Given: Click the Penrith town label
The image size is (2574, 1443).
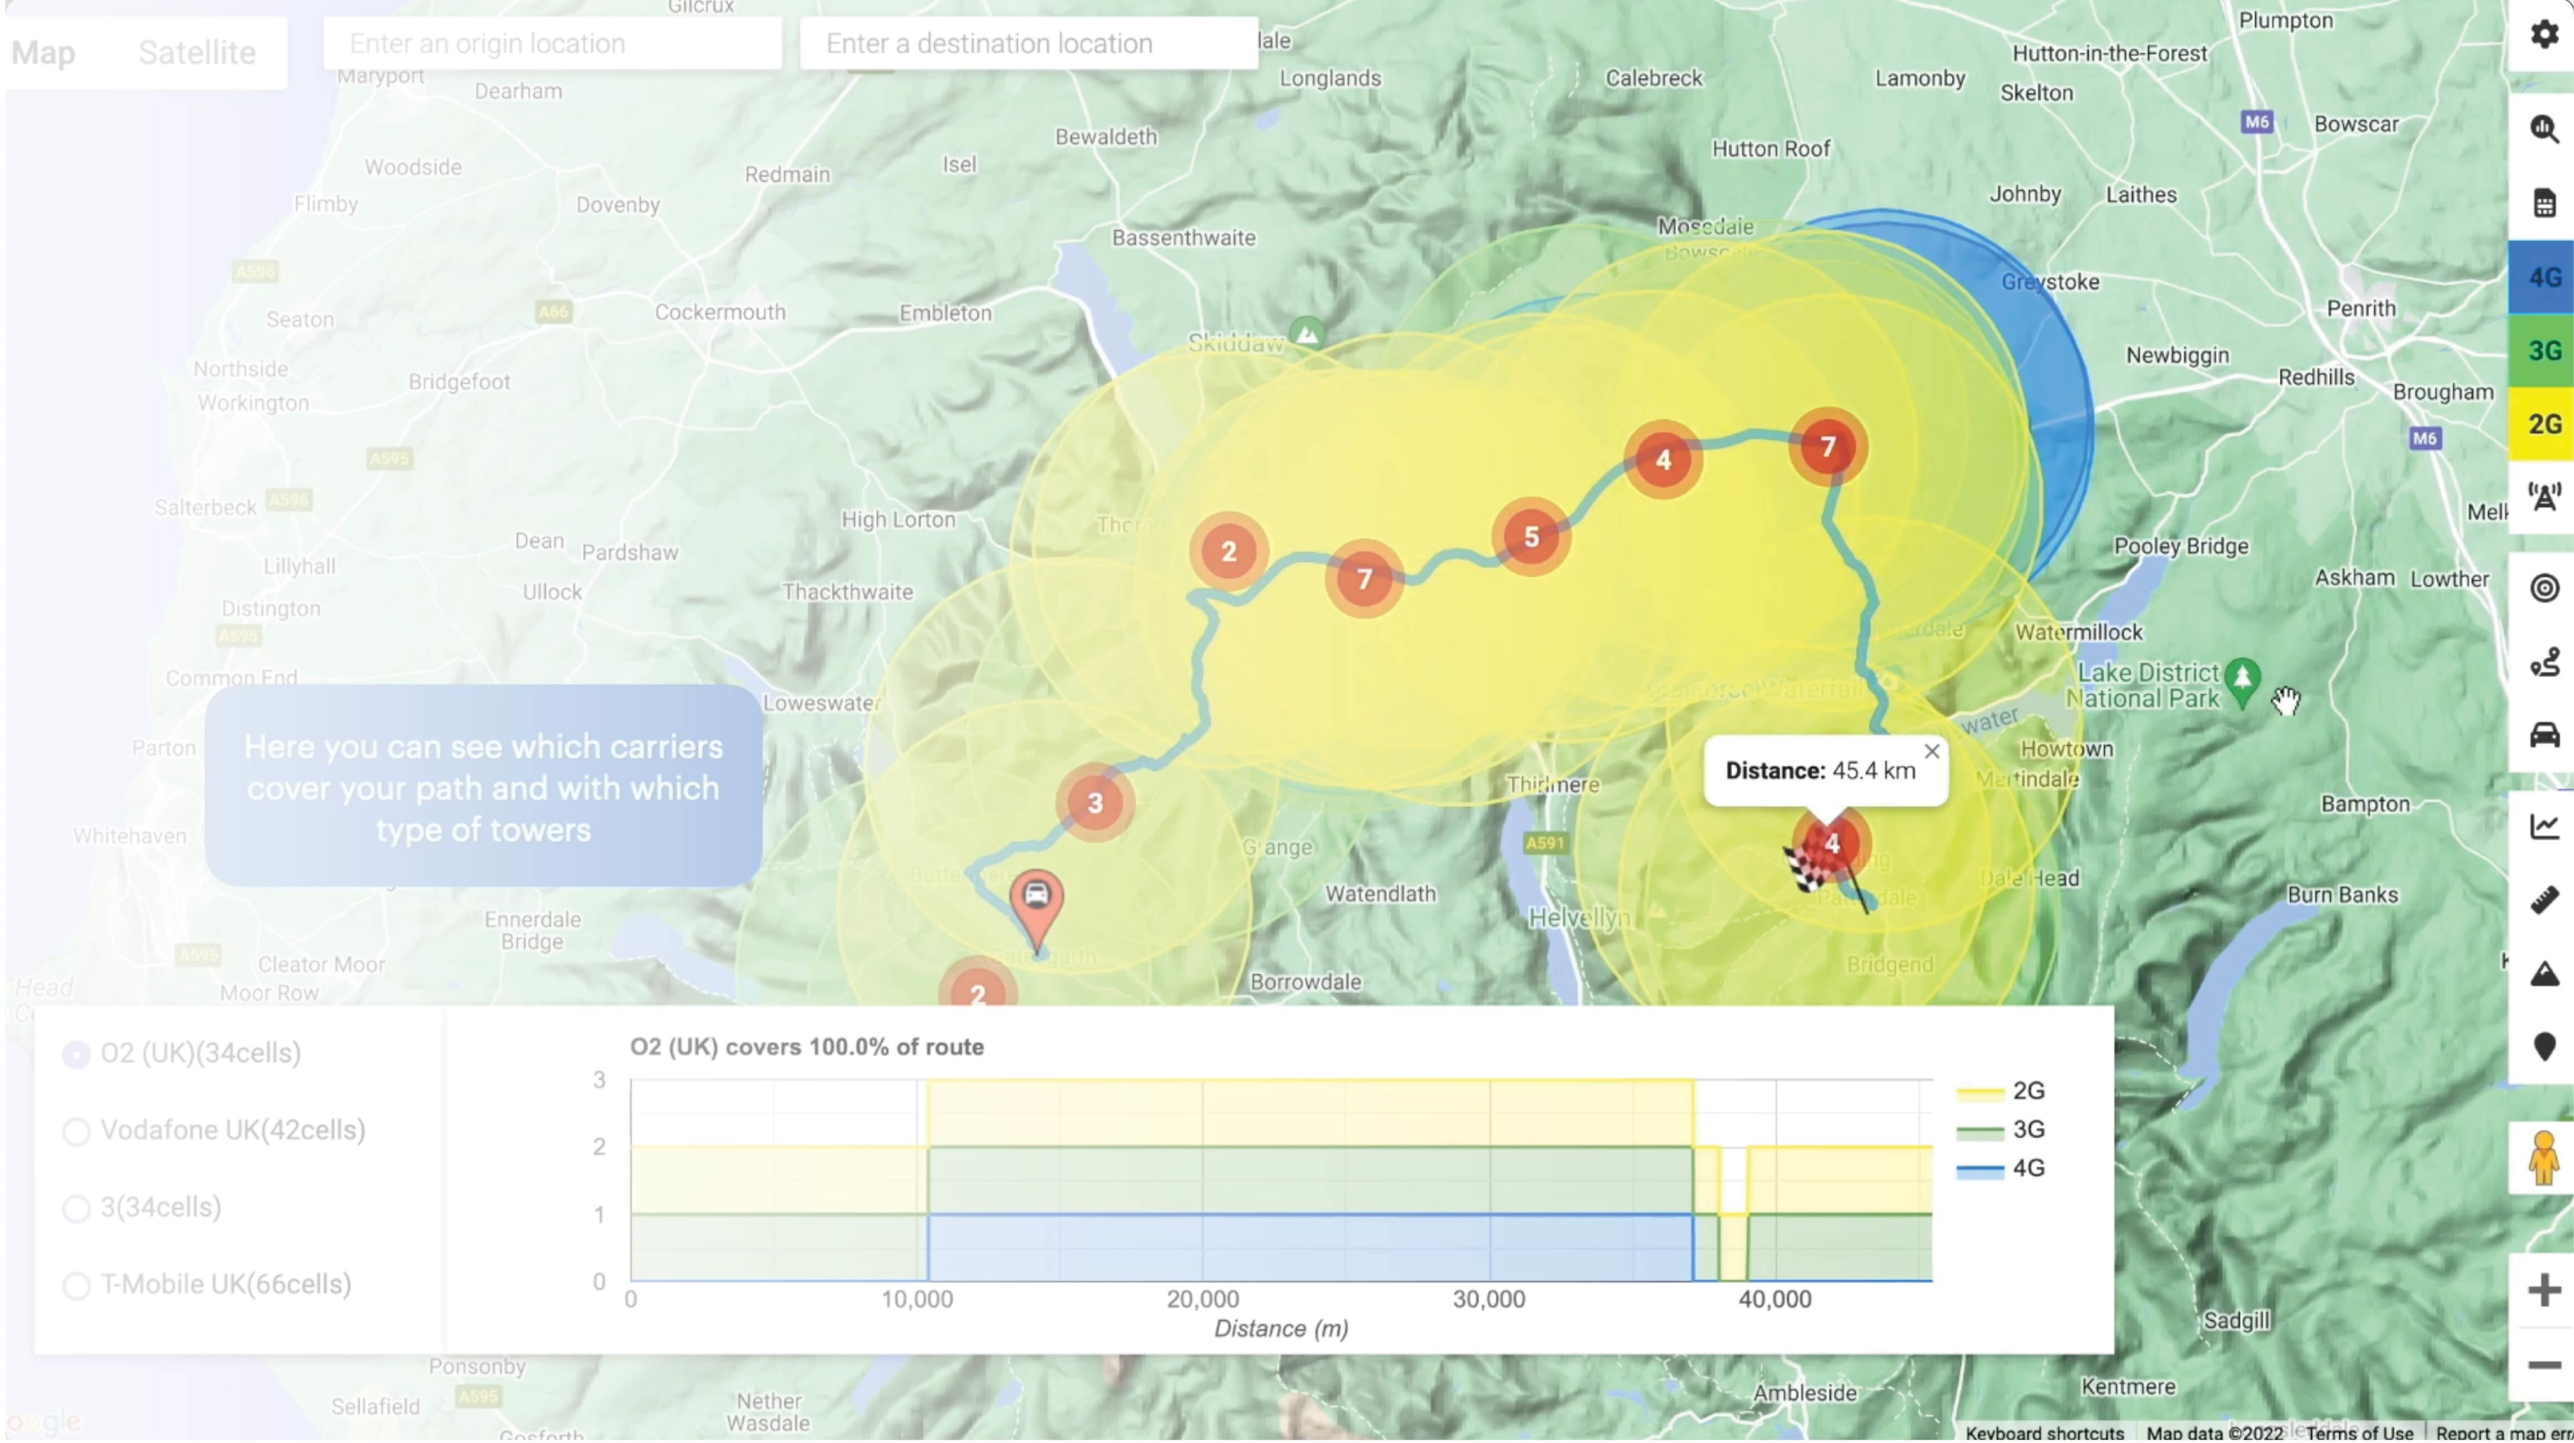Looking at the screenshot, I should [x=2361, y=309].
